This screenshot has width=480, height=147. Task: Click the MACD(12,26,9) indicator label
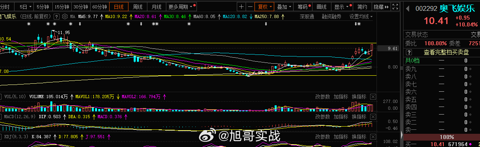coord(20,117)
